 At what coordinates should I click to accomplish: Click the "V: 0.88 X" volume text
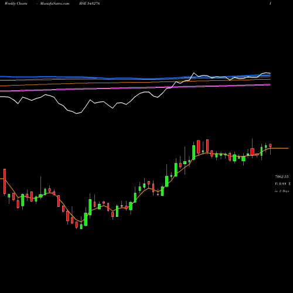(x=282, y=184)
